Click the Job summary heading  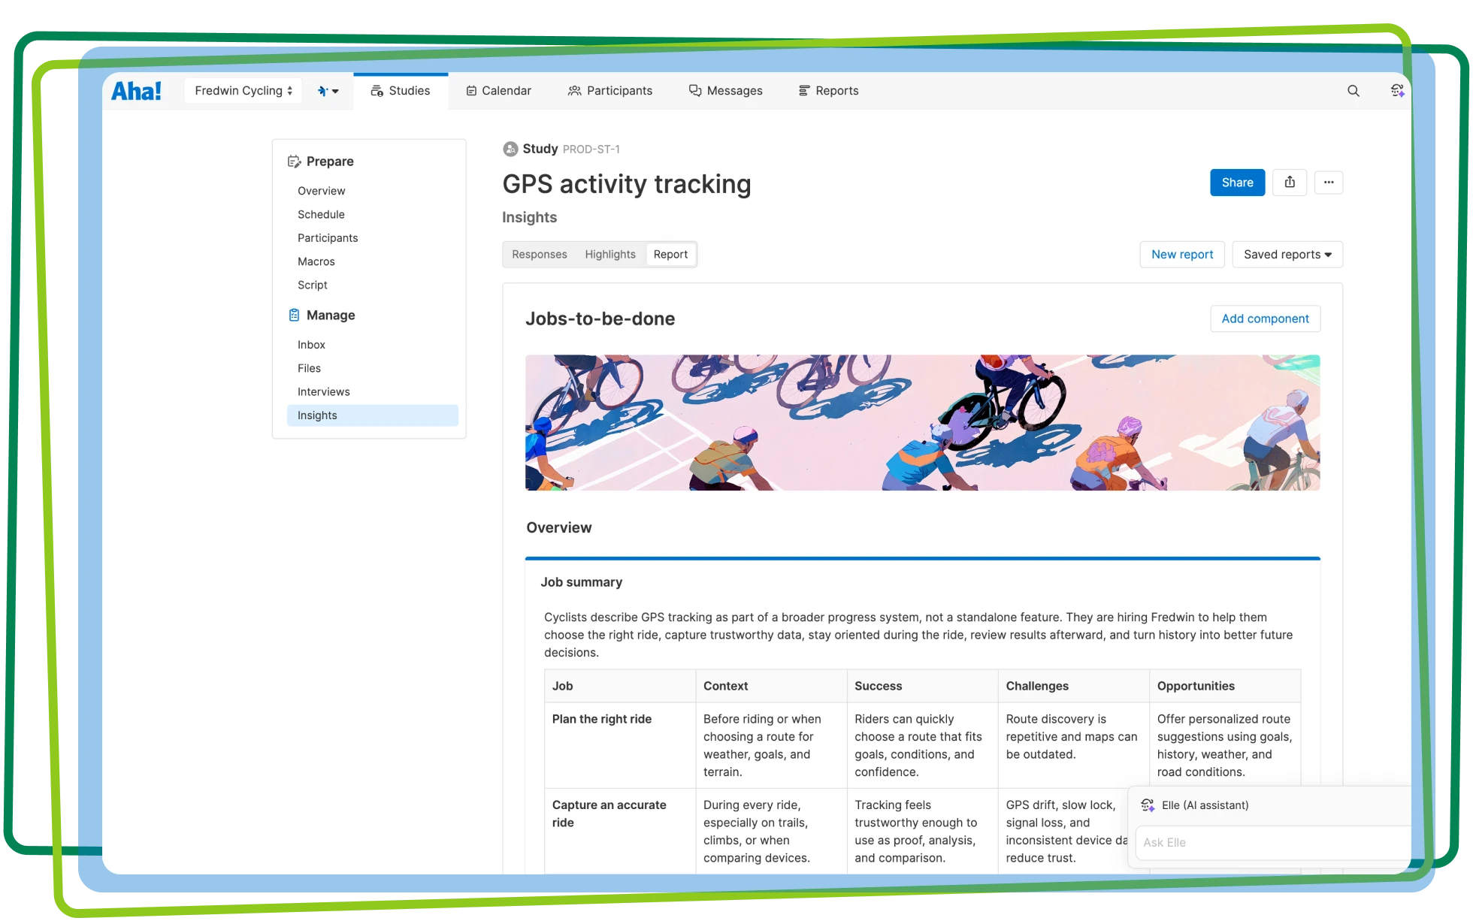(582, 582)
